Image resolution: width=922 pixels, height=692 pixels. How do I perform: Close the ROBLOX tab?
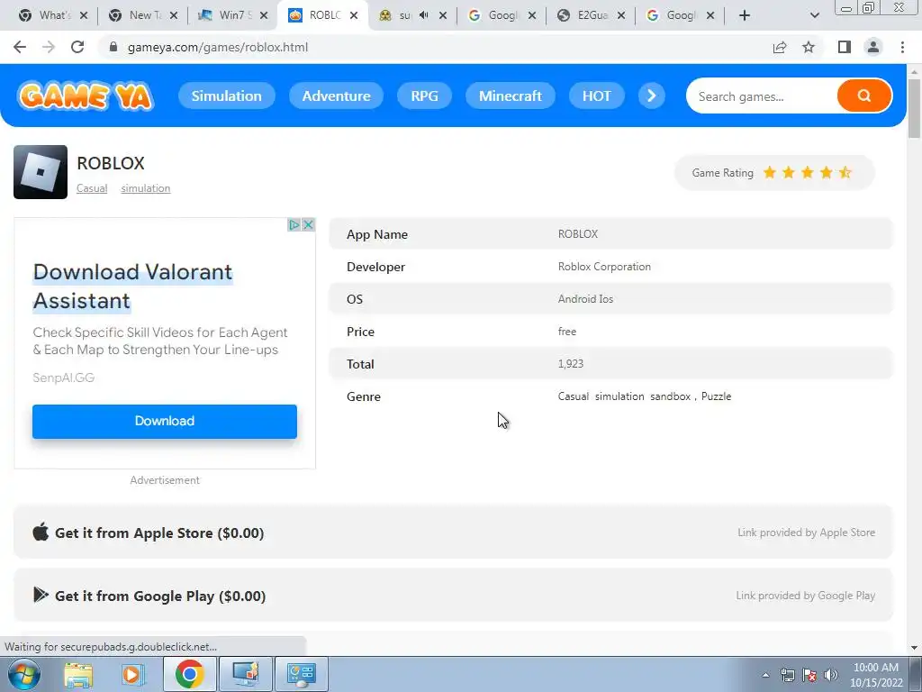353,15
